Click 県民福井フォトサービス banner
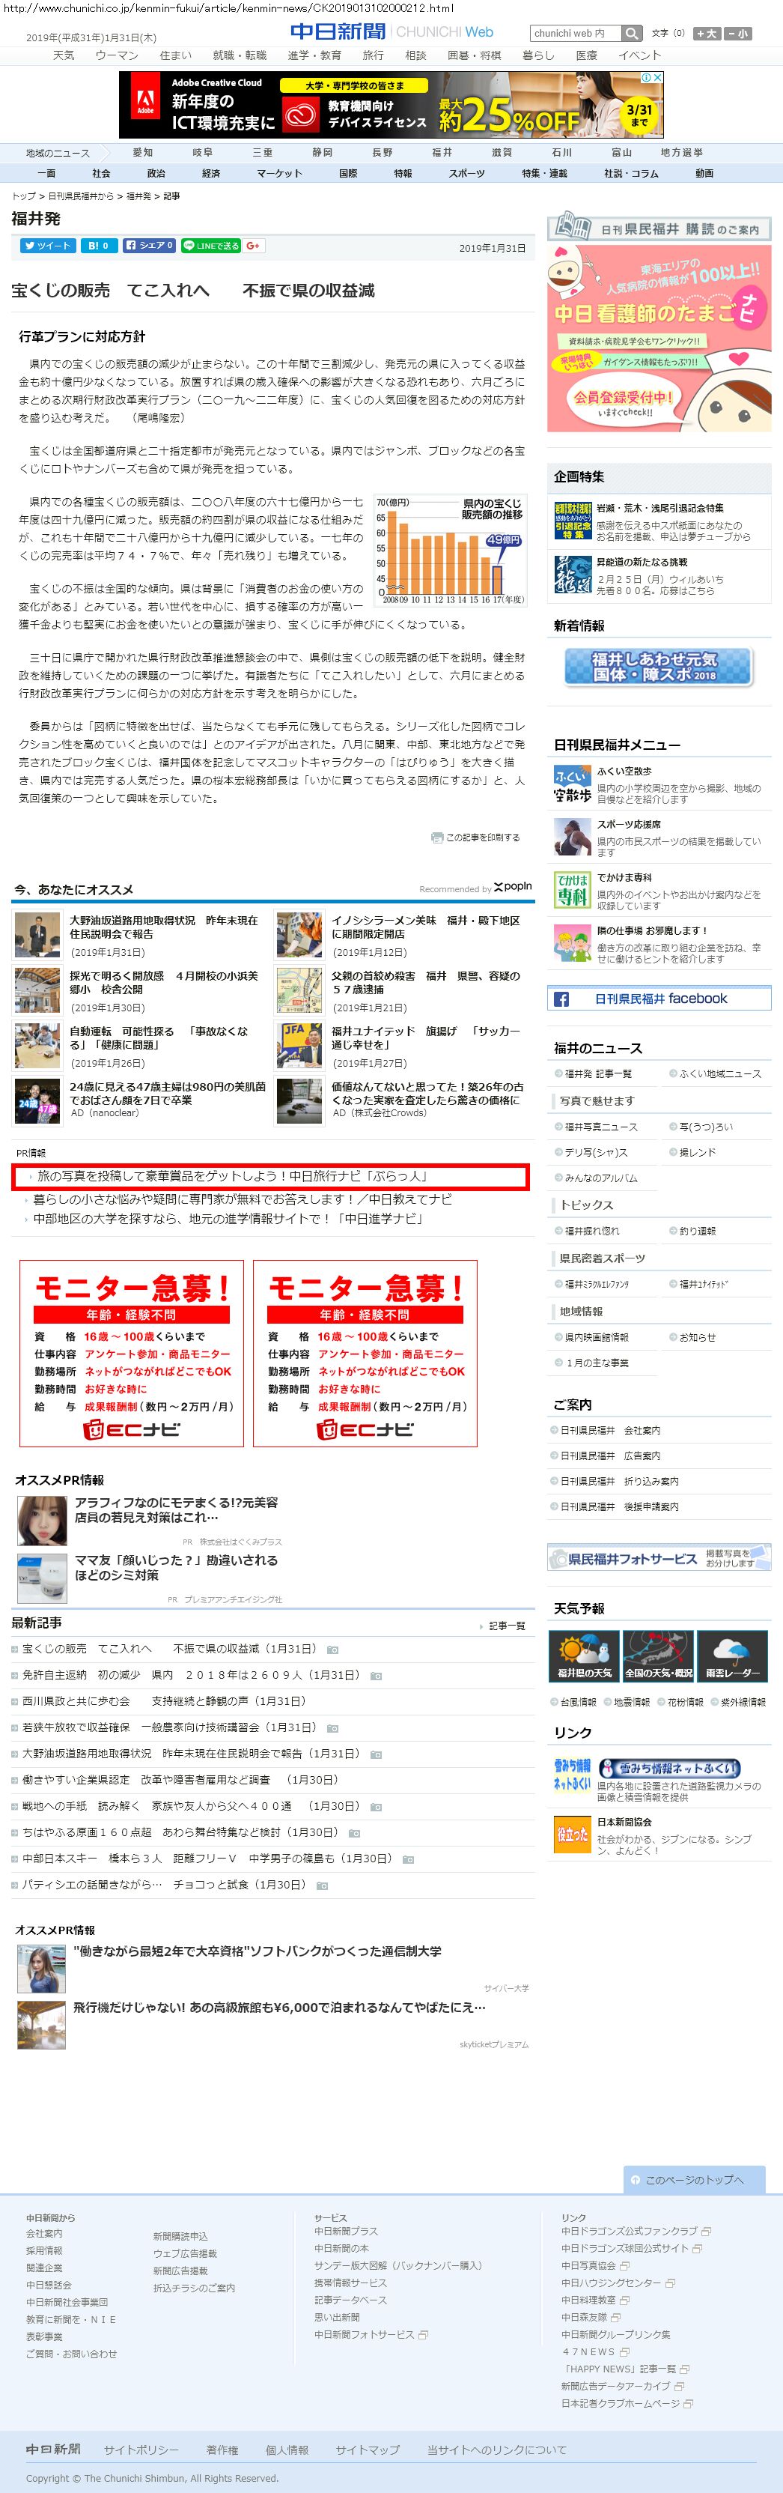 659,1558
